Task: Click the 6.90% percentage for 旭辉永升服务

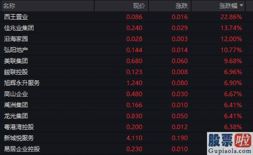Action: [233, 83]
